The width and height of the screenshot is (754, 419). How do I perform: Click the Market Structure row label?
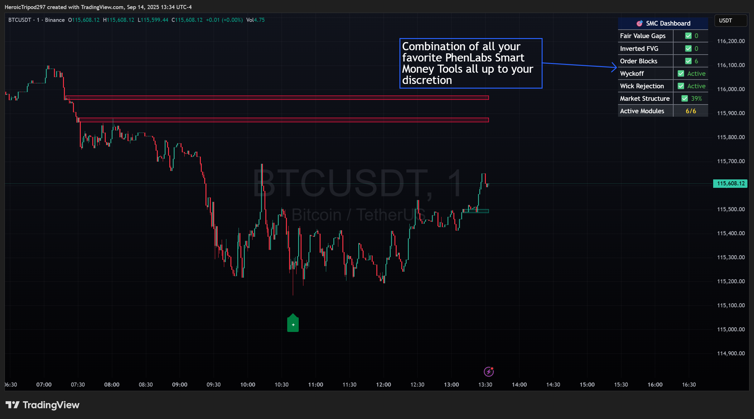(x=645, y=98)
